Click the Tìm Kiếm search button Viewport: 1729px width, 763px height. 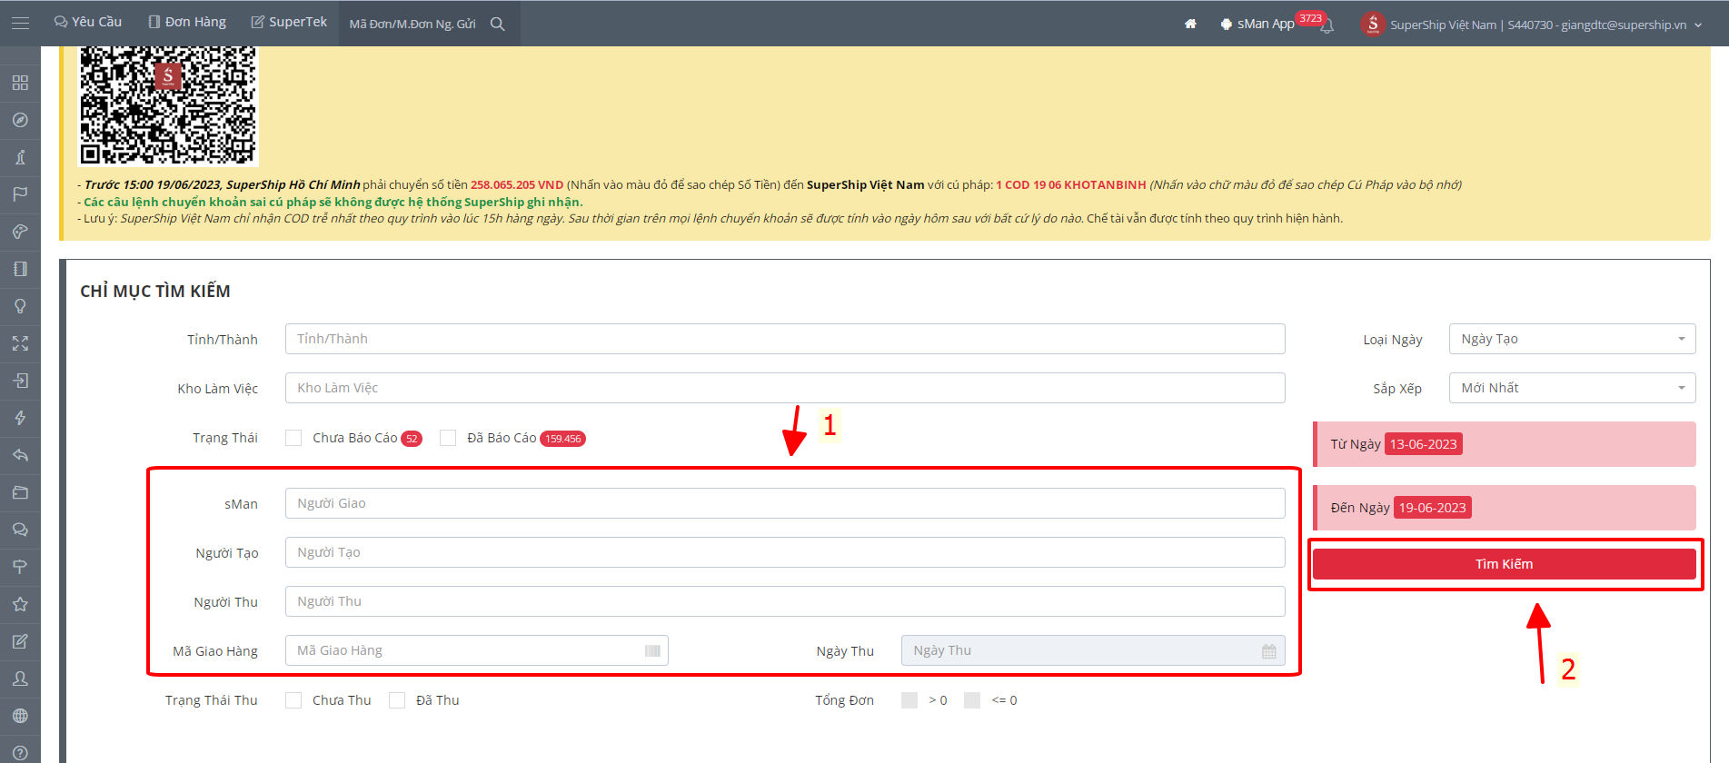tap(1504, 564)
